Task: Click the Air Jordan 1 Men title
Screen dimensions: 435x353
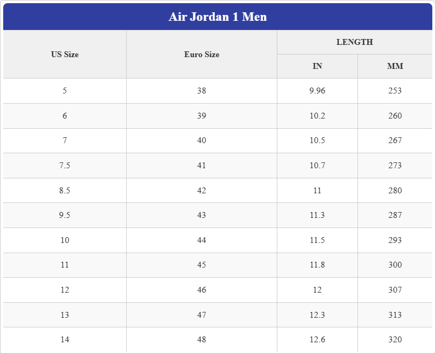Action: click(x=217, y=17)
